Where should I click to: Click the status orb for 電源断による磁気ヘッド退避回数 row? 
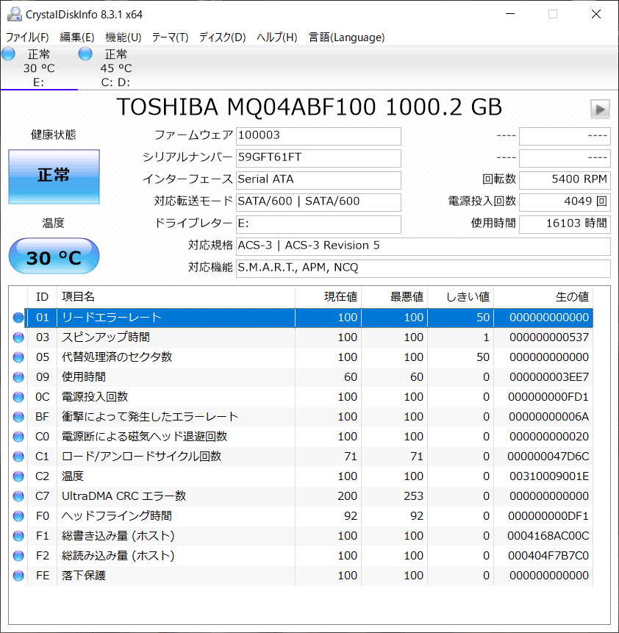click(x=18, y=437)
